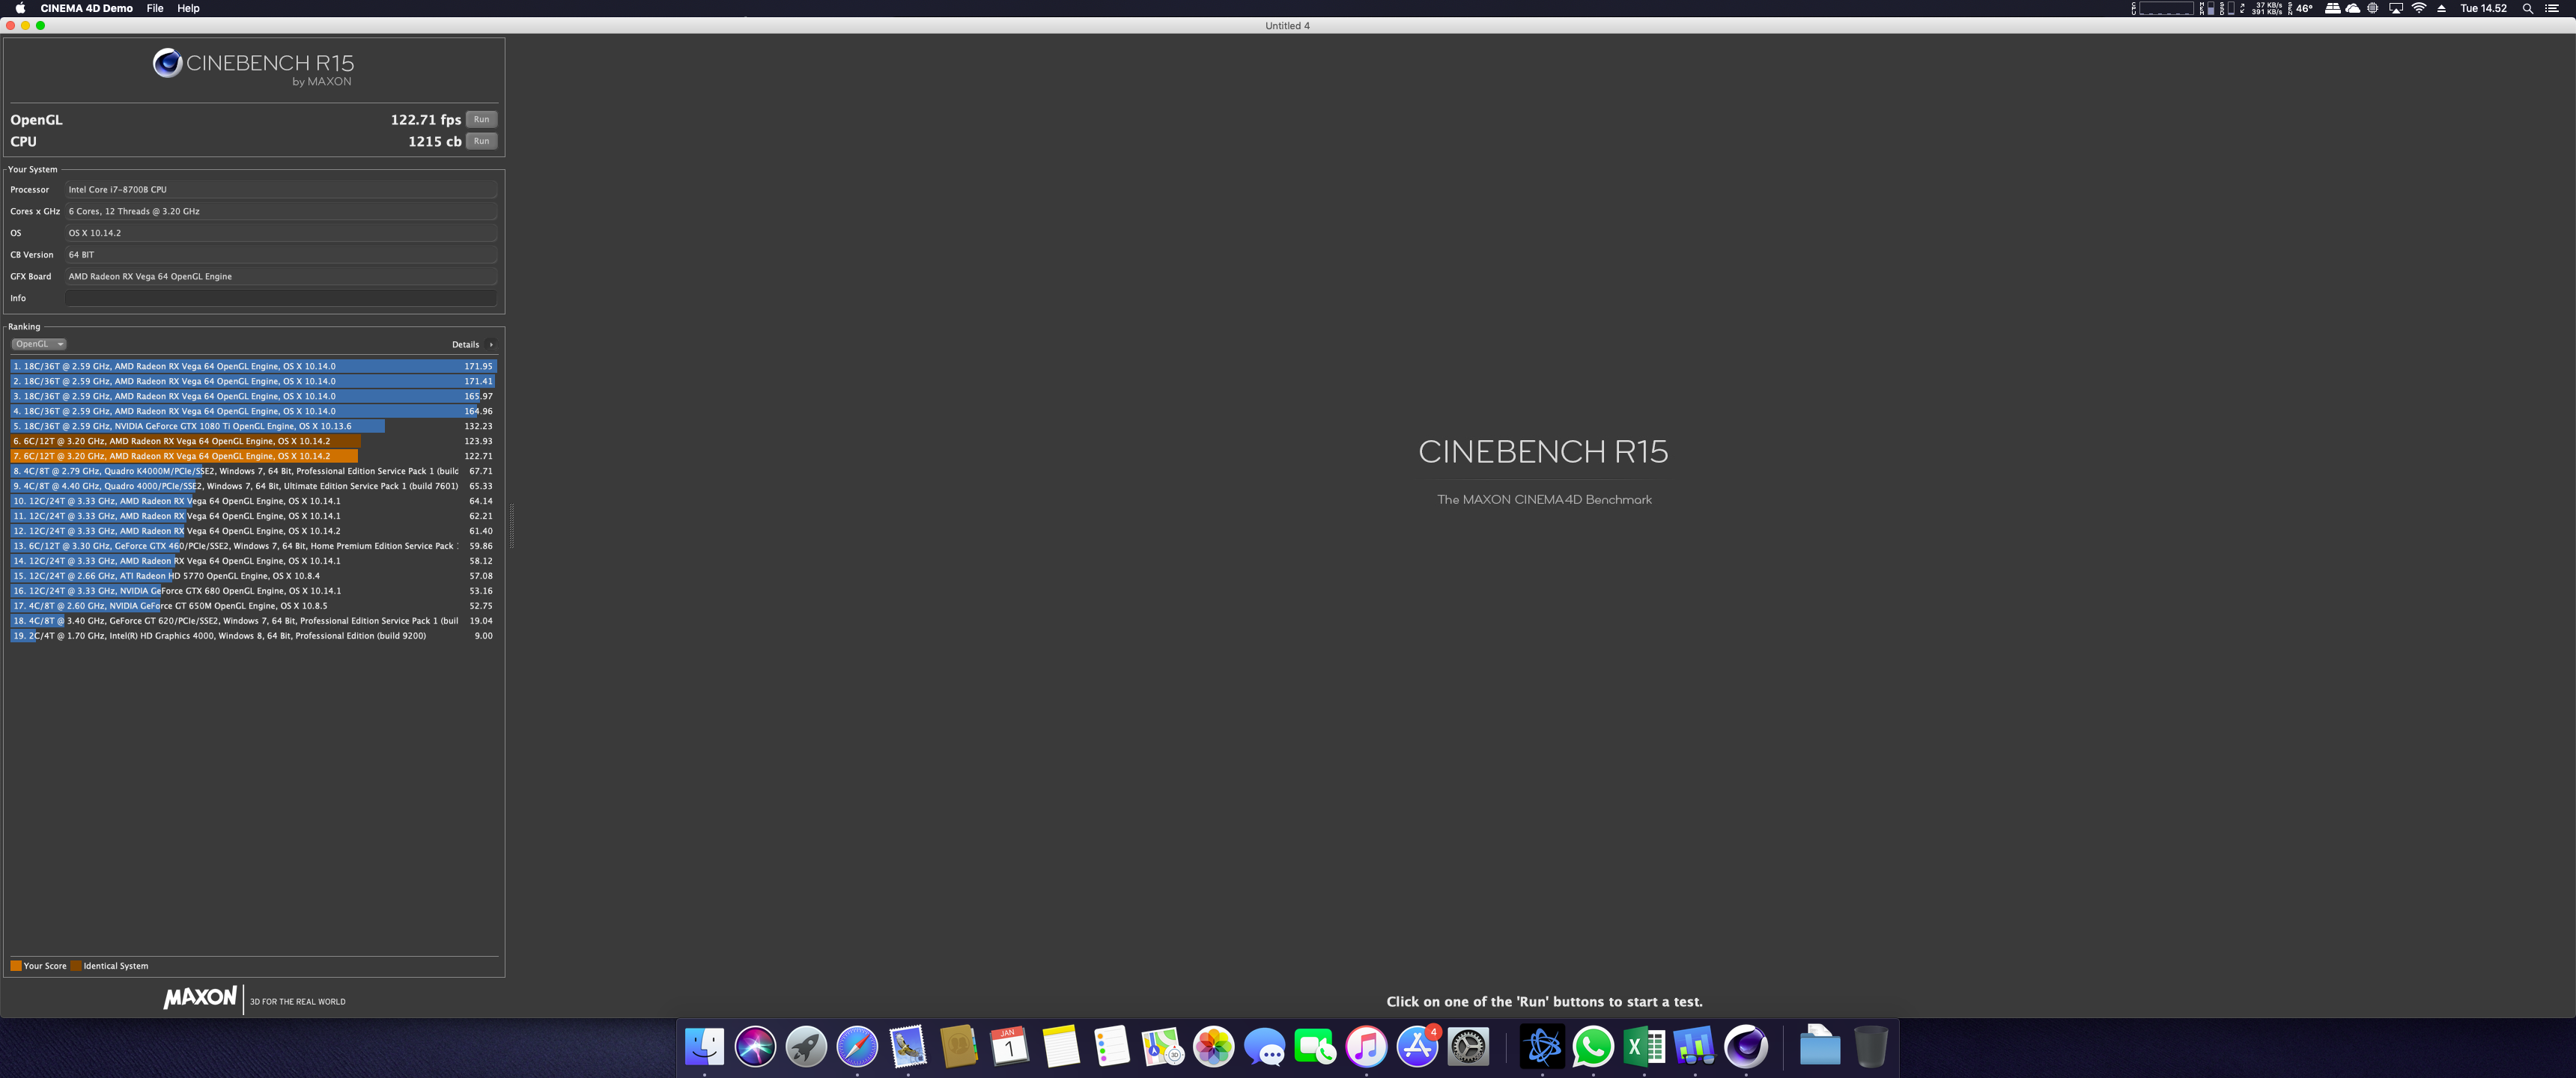Open Battle.net app in the dock
This screenshot has height=1078, width=2576.
click(x=1542, y=1047)
